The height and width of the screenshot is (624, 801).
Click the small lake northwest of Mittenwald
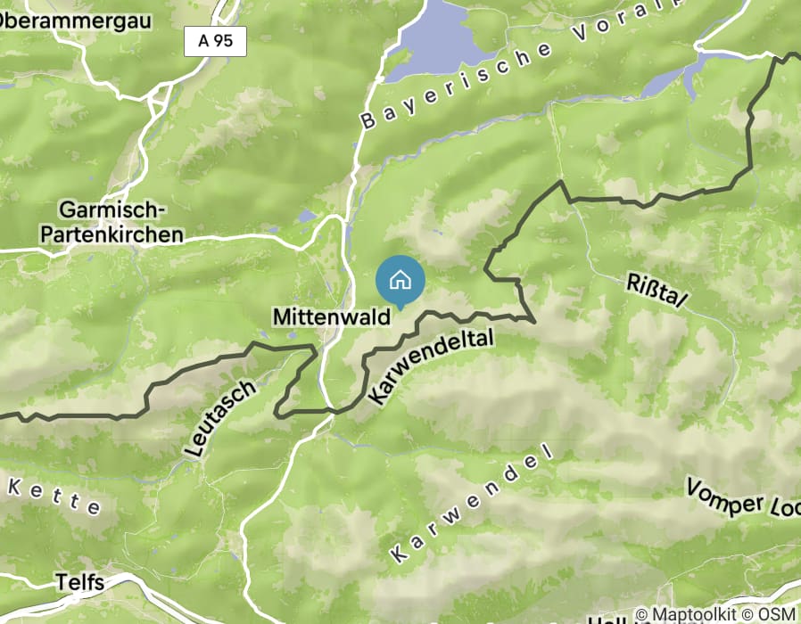point(308,217)
